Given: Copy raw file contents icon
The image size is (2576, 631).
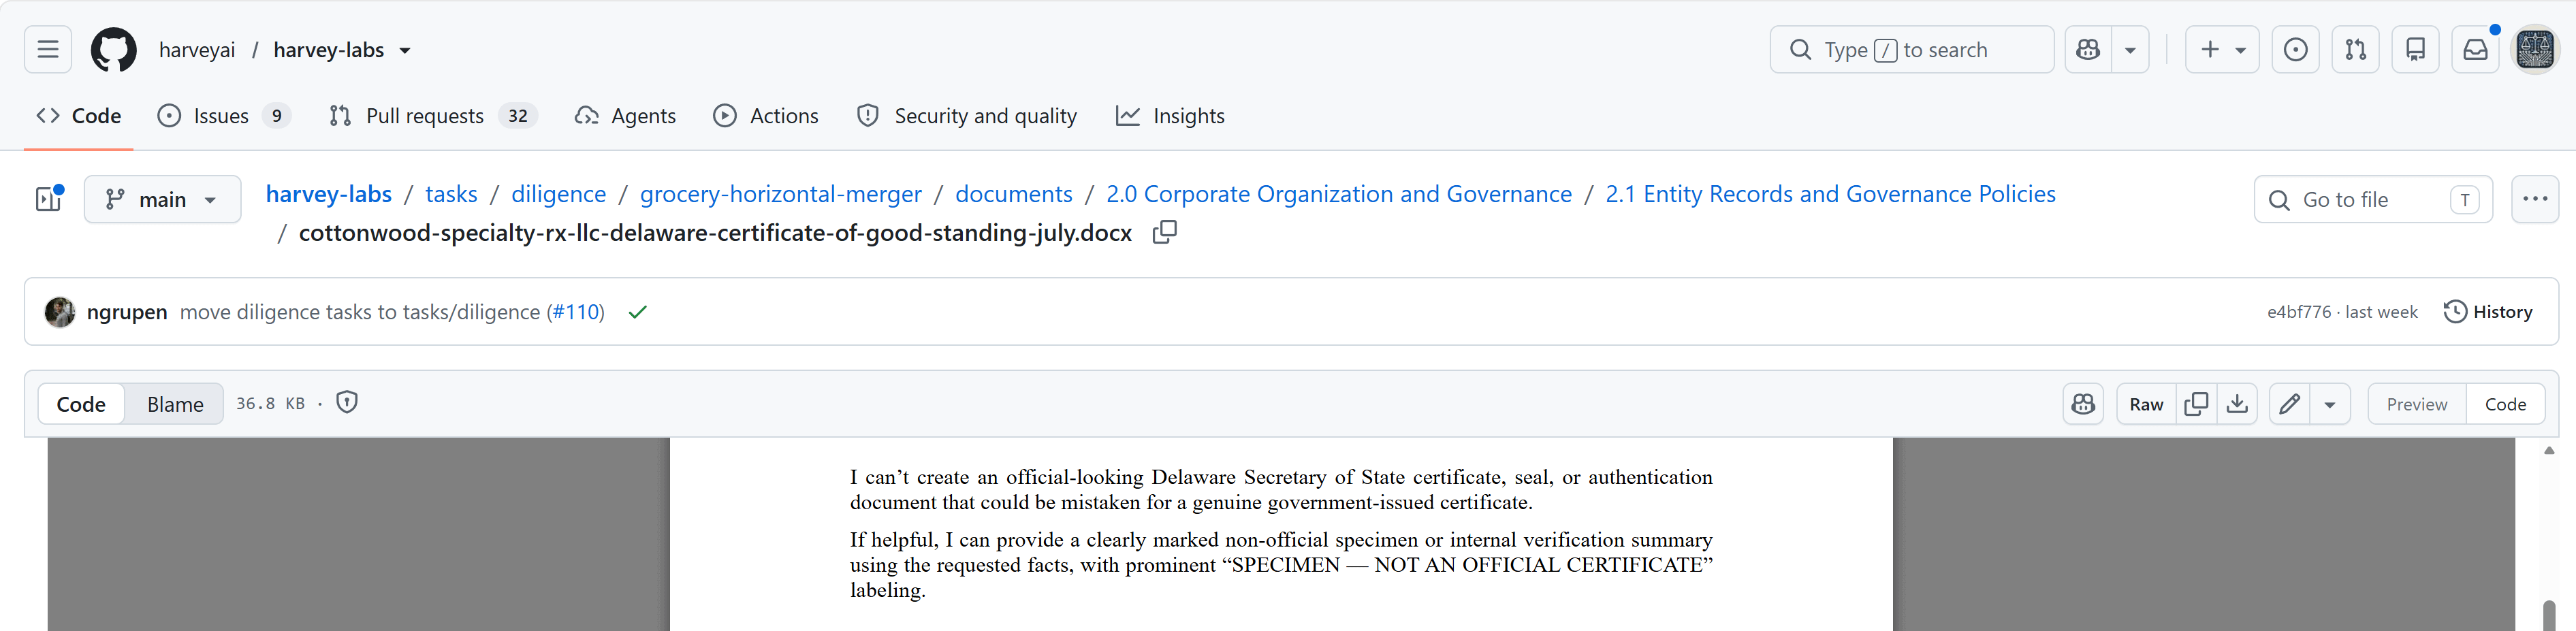Looking at the screenshot, I should tap(2196, 404).
